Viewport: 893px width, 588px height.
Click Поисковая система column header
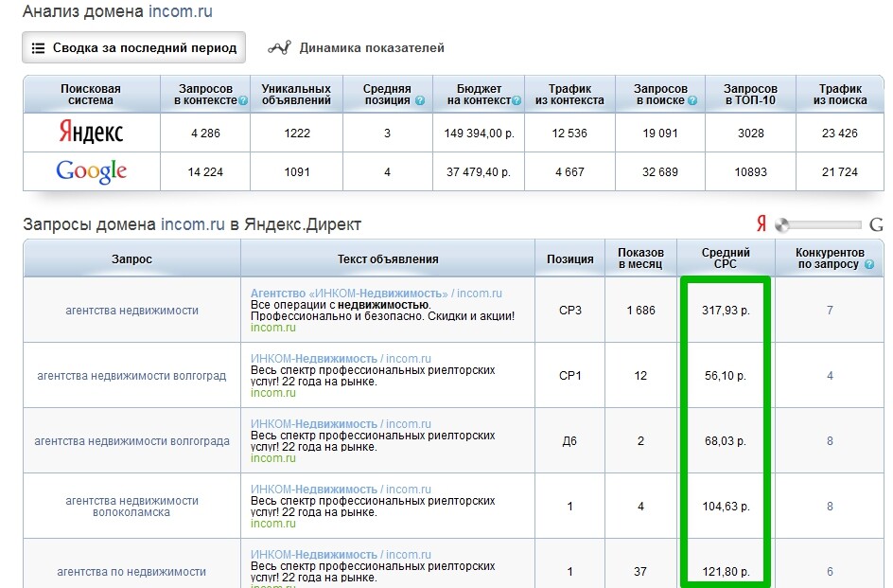[x=91, y=95]
